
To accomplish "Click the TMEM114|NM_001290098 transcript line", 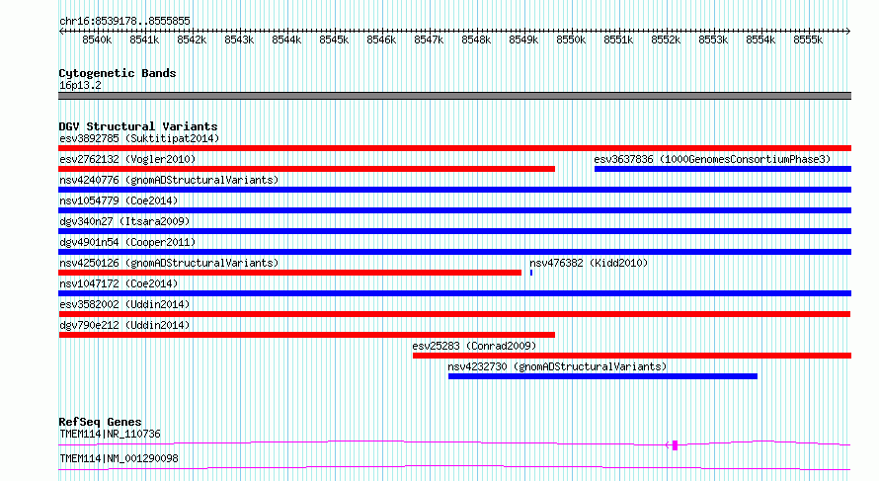I will point(454,467).
